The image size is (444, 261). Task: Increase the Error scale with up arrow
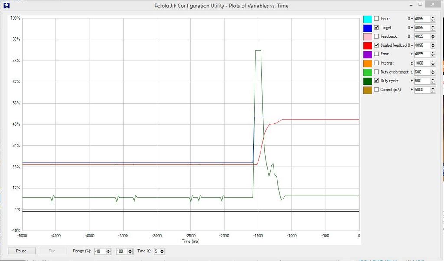pyautogui.click(x=433, y=53)
